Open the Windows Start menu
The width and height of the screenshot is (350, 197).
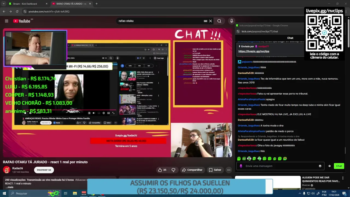(5, 193)
